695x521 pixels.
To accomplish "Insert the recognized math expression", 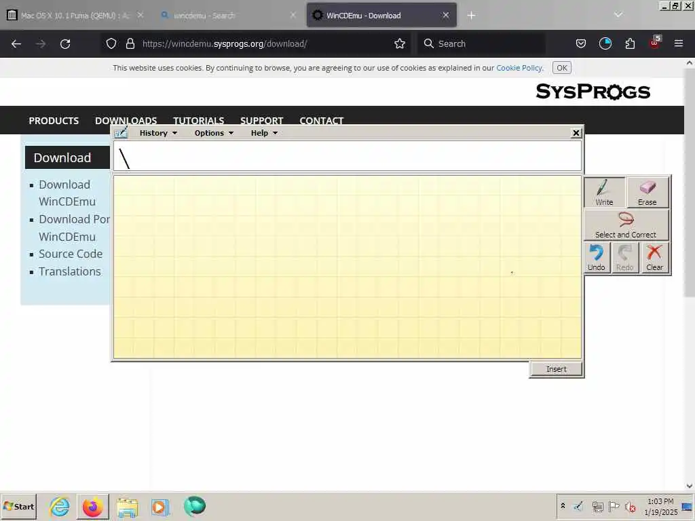I will (x=557, y=369).
